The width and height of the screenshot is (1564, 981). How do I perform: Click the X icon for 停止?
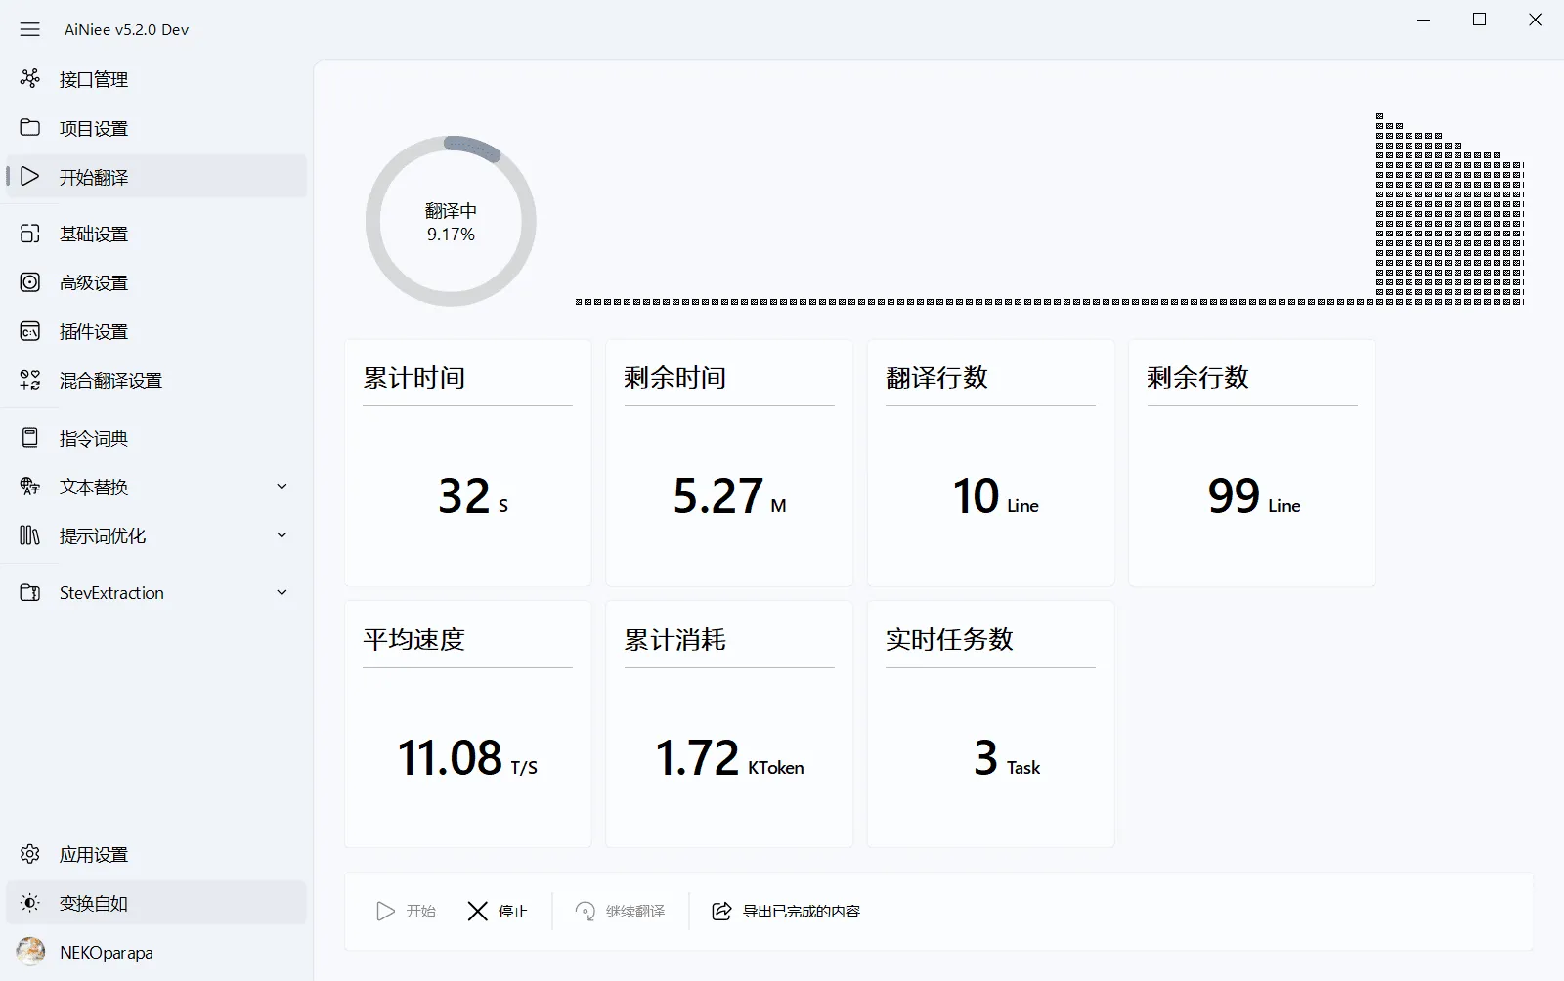[477, 911]
